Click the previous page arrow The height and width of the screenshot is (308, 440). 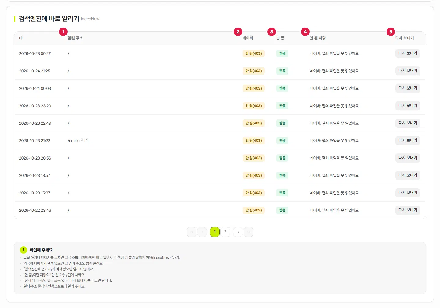[x=202, y=232]
